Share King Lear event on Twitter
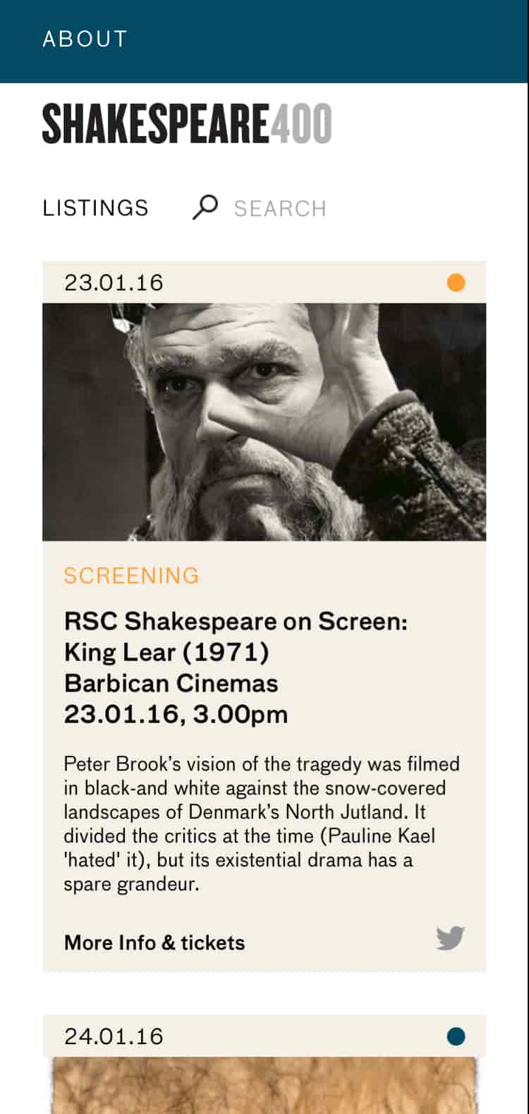 click(x=450, y=938)
